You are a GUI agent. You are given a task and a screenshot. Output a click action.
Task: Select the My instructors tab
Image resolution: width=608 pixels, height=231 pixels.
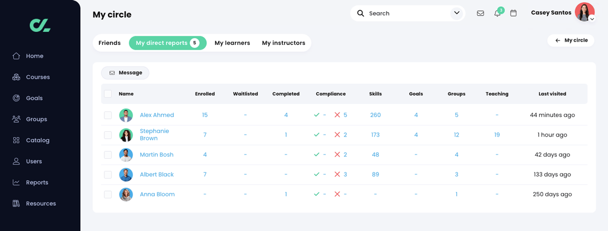pyautogui.click(x=283, y=43)
